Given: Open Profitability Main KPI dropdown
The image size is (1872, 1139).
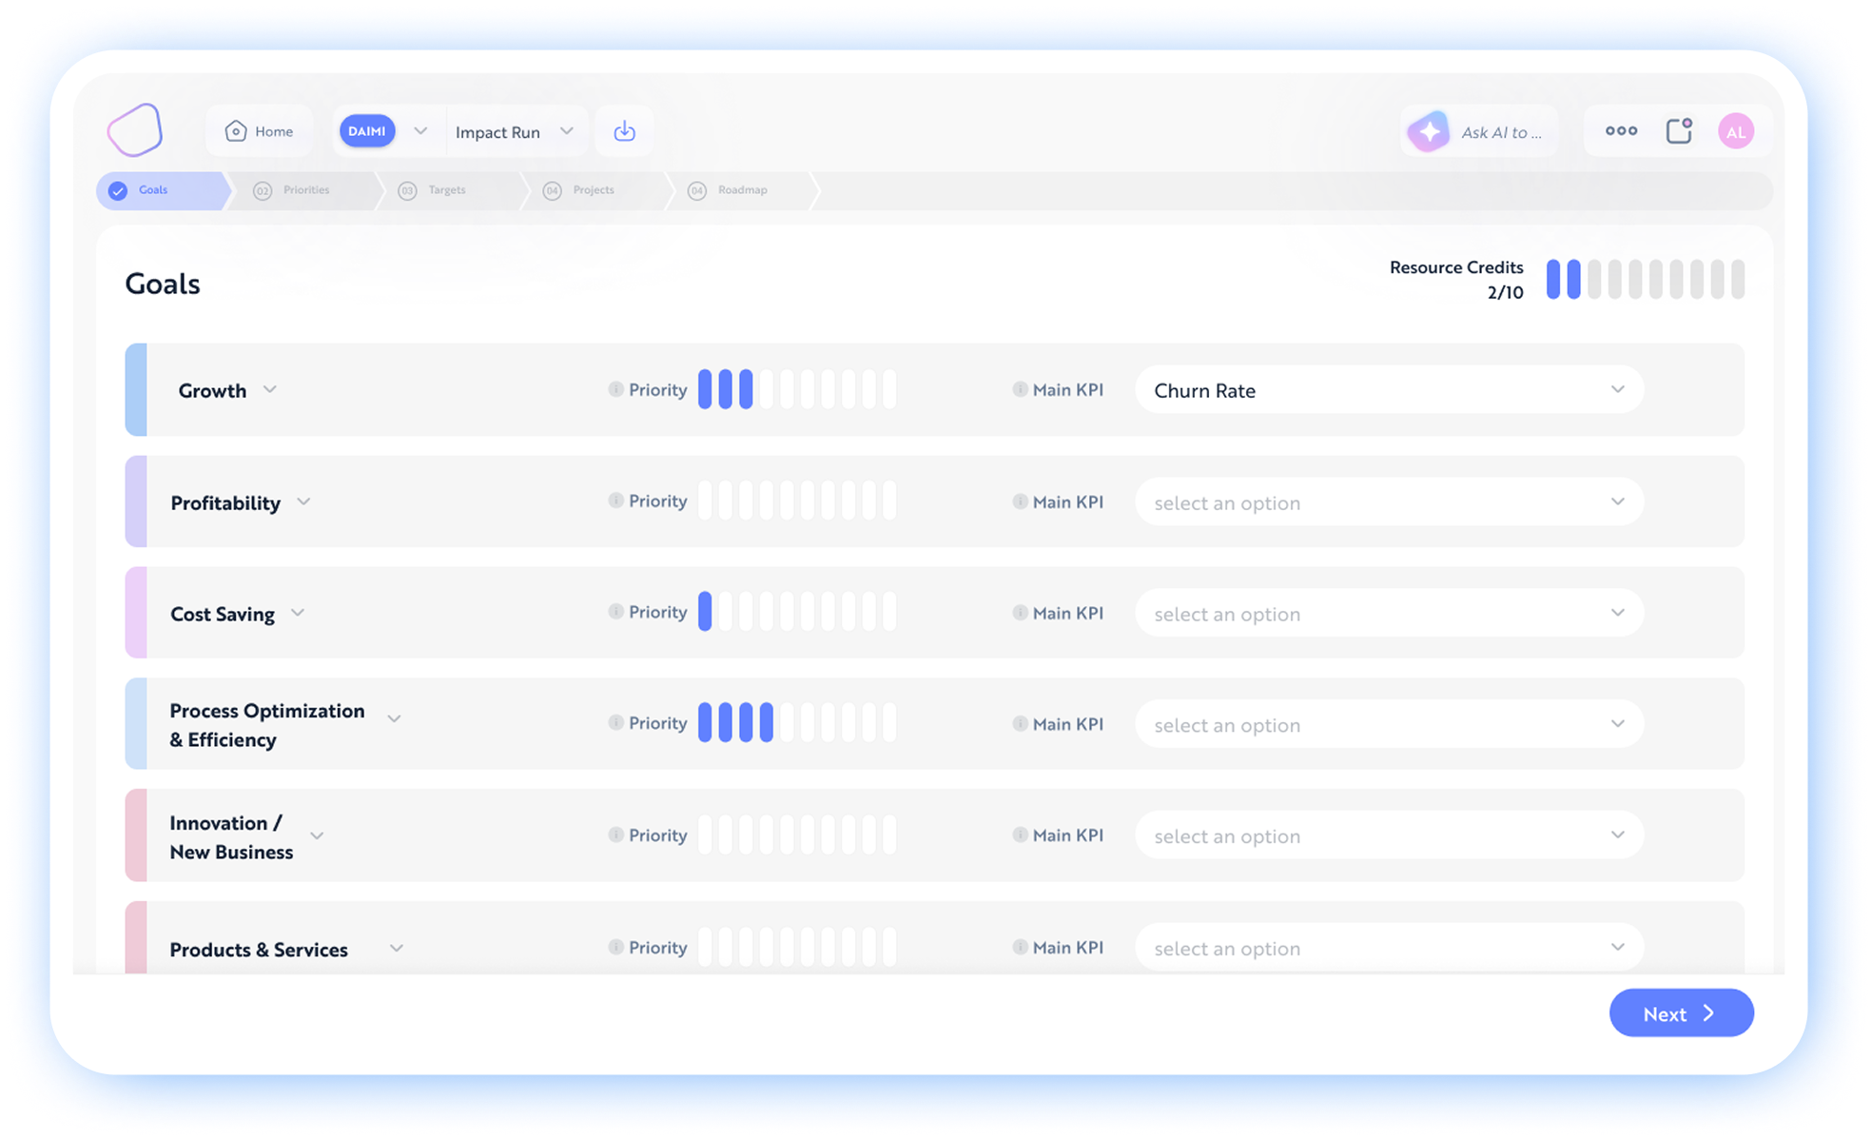Looking at the screenshot, I should (1389, 502).
